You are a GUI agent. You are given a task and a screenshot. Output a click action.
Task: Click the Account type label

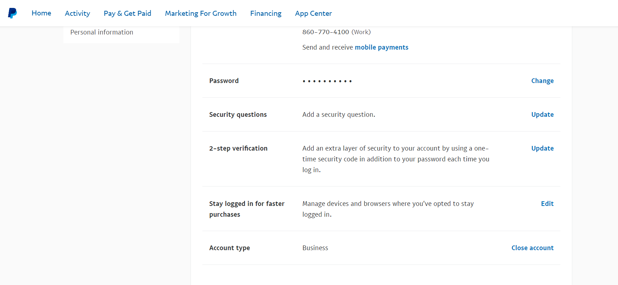click(x=229, y=248)
